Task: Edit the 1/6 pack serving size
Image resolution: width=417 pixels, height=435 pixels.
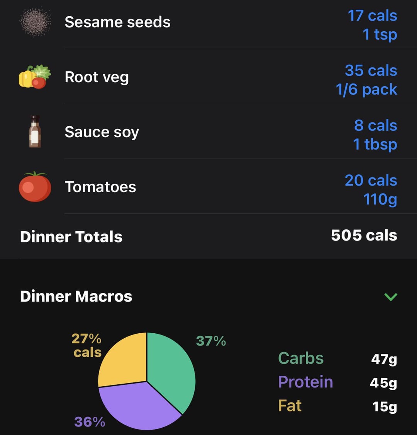Action: coord(366,89)
